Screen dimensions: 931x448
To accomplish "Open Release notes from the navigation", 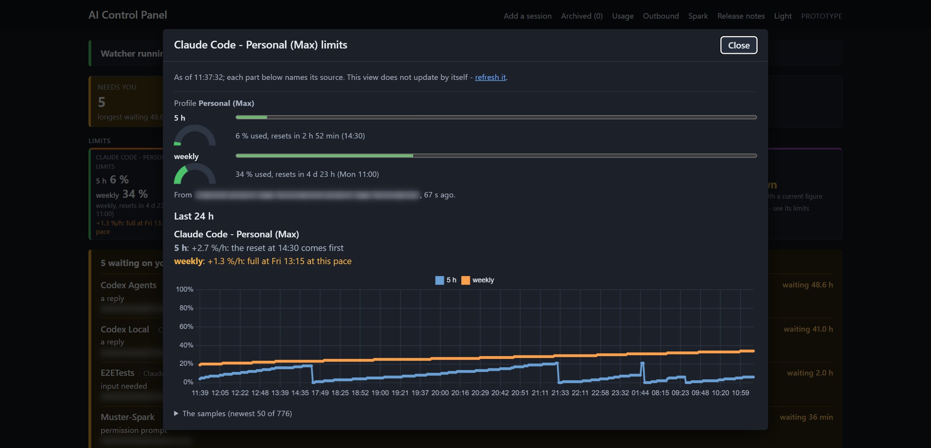I will click(741, 16).
